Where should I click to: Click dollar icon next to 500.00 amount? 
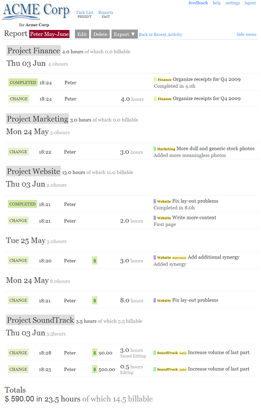[94, 369]
